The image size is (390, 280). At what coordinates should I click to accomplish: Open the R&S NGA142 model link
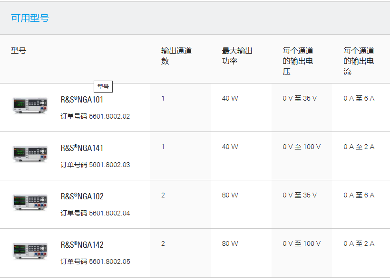tap(82, 245)
